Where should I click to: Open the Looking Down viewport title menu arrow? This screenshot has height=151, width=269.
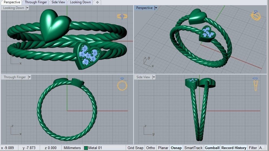[x=27, y=8]
